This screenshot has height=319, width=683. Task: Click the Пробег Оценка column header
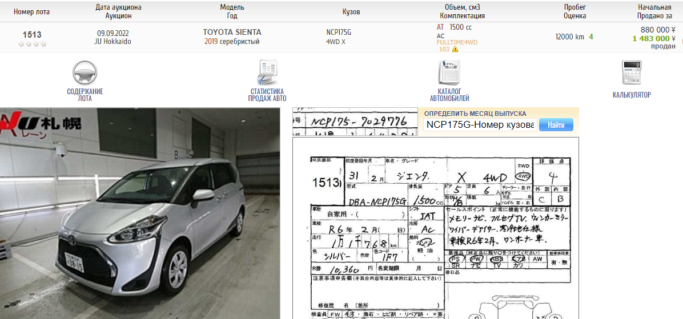pos(575,12)
